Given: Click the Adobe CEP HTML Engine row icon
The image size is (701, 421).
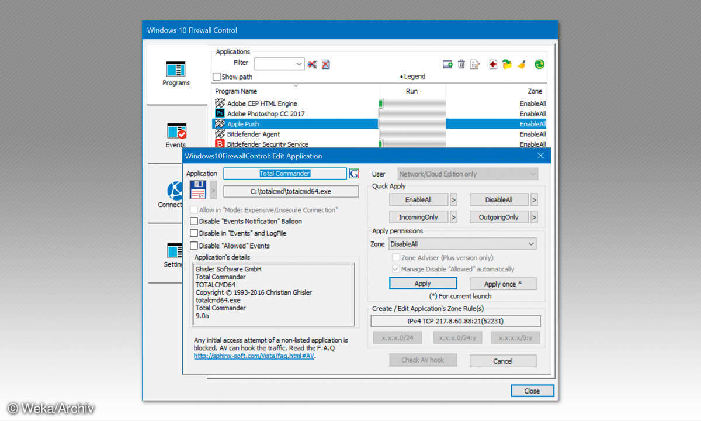Looking at the screenshot, I should (x=220, y=103).
